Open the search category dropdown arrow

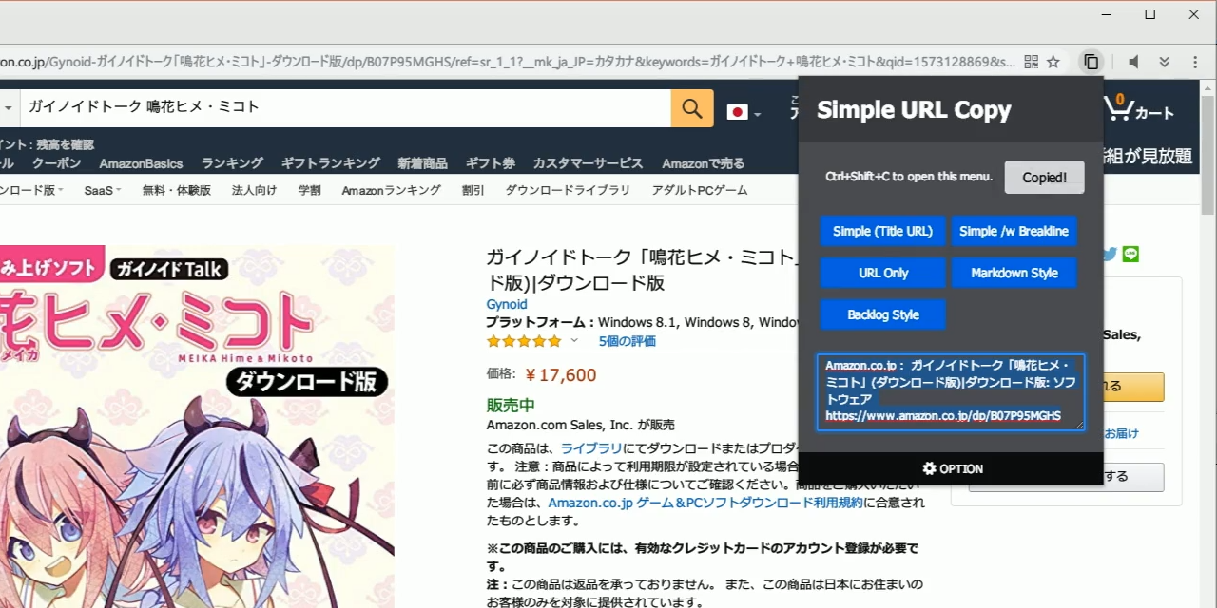pos(9,107)
